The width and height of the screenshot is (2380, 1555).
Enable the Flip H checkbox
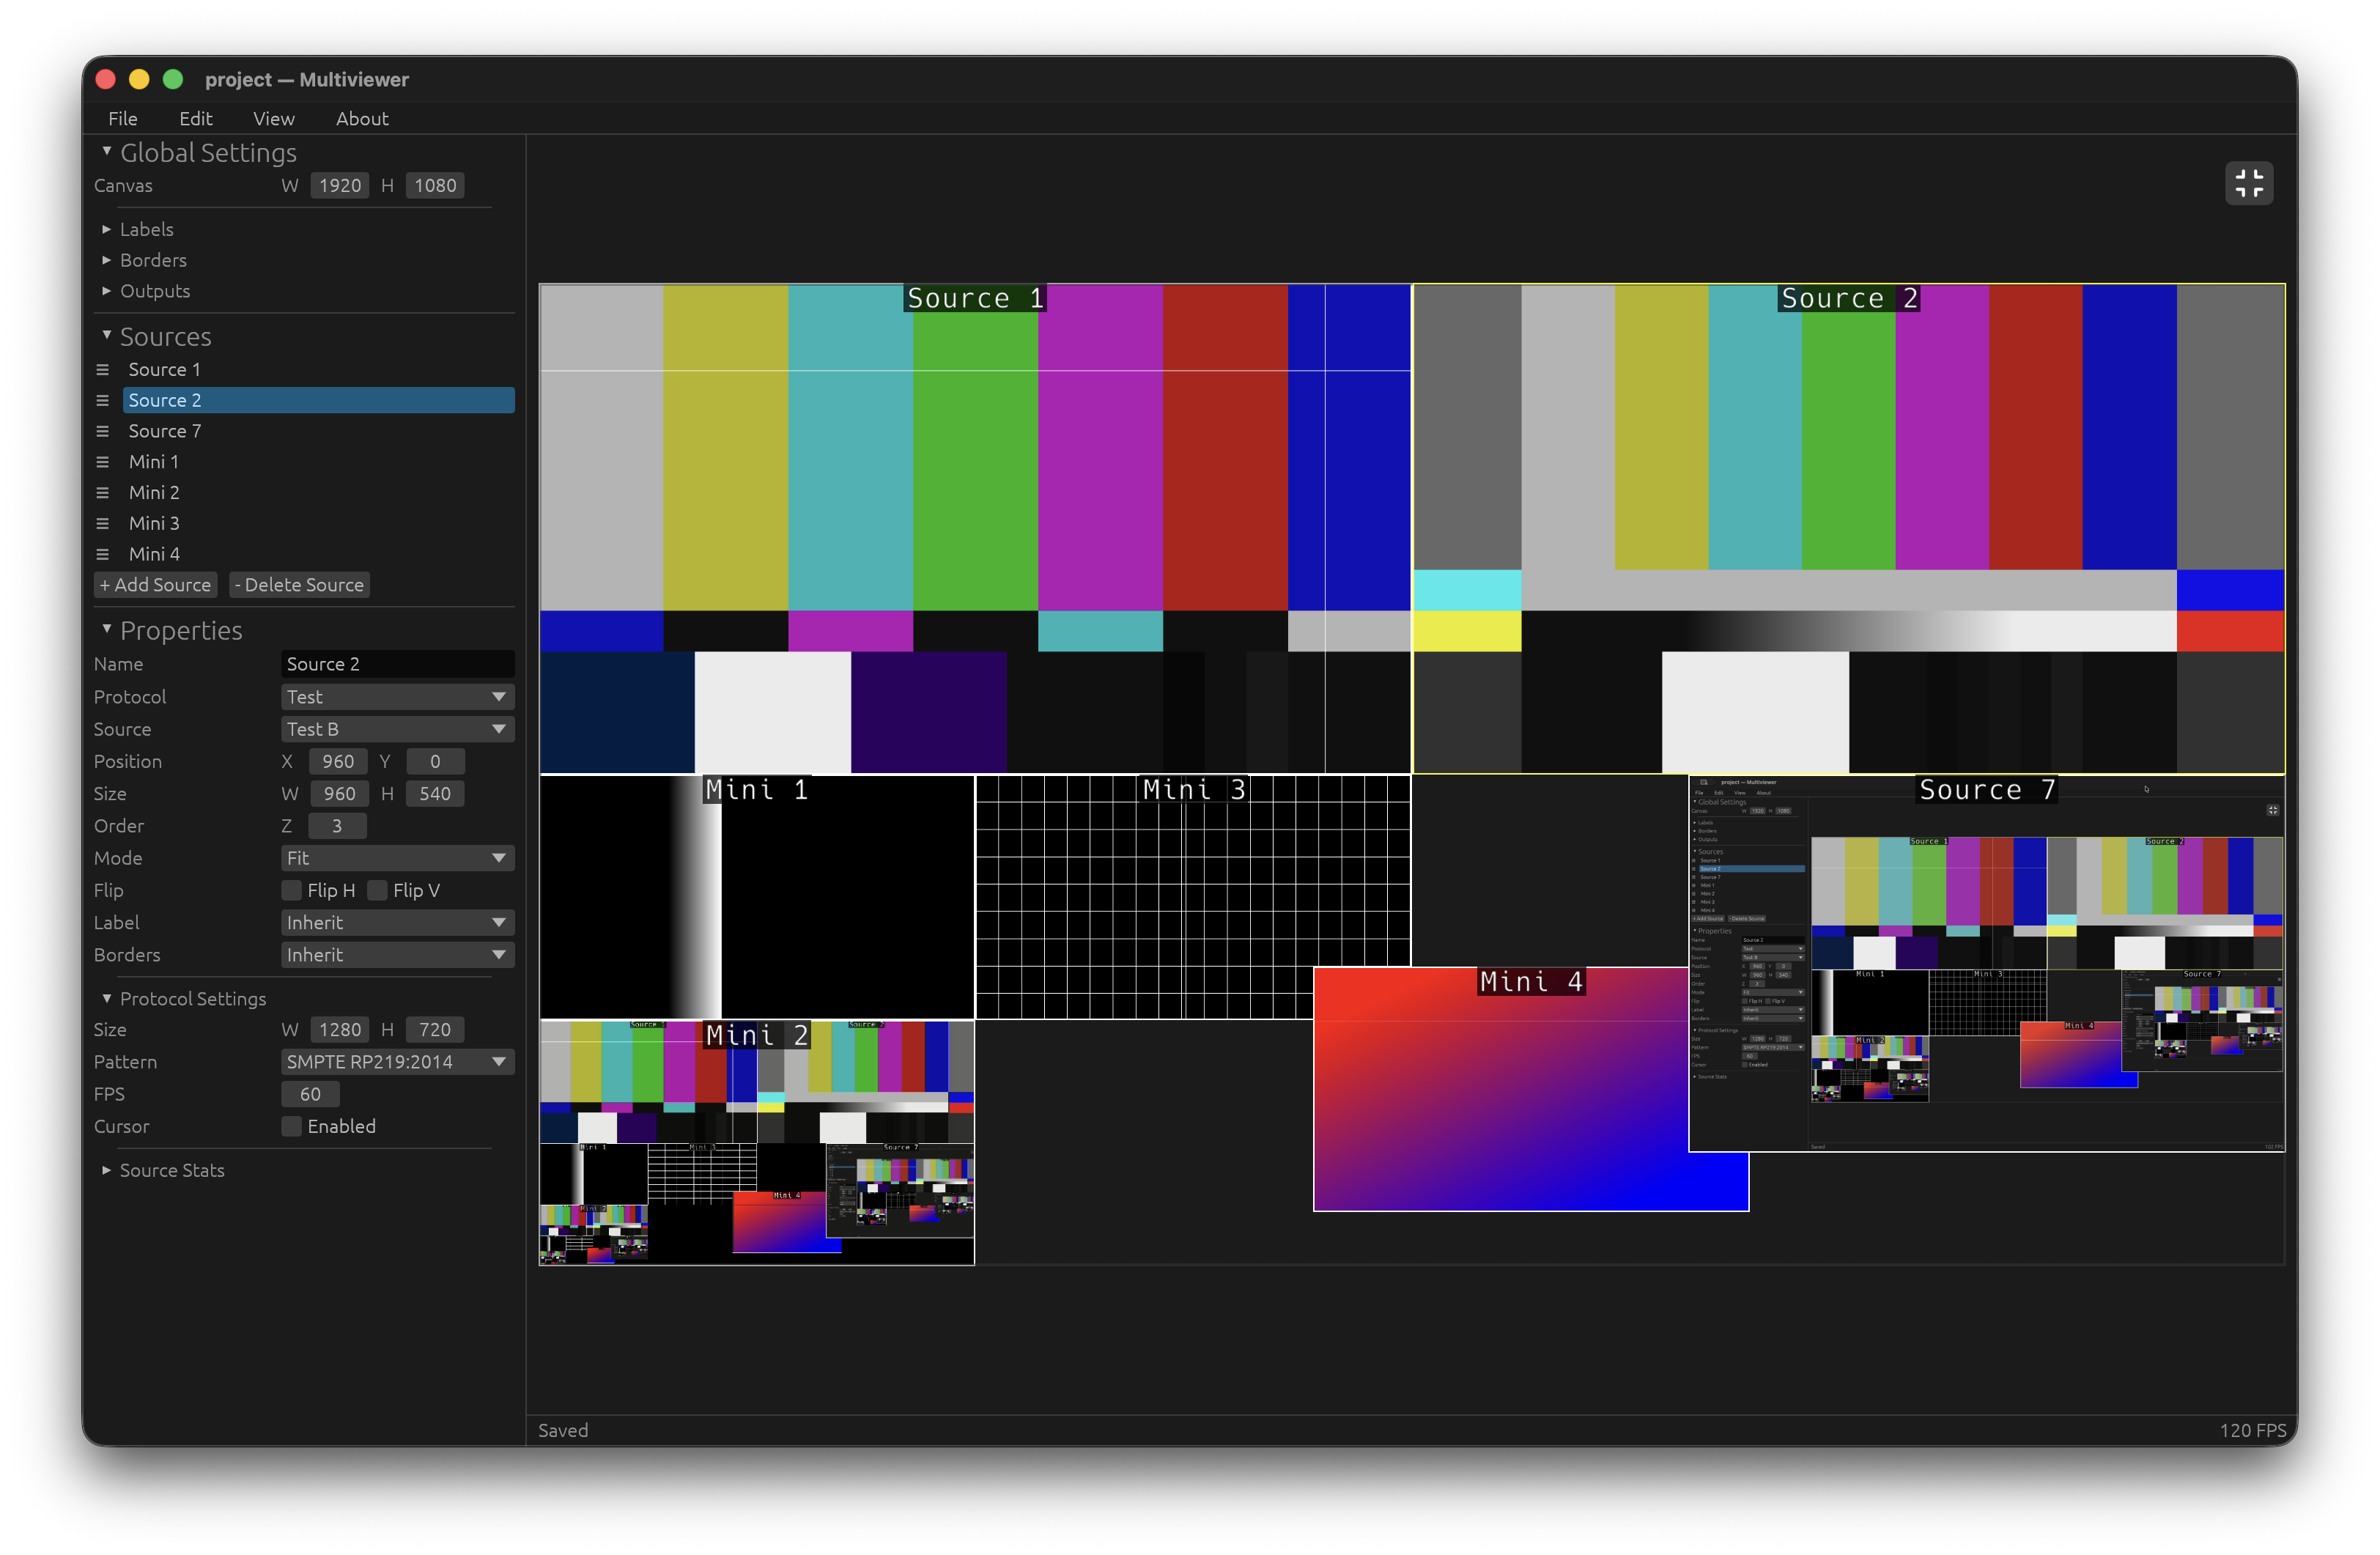pos(291,890)
